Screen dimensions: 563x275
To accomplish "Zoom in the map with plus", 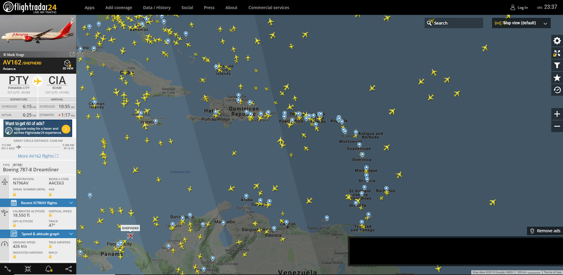I will (x=557, y=114).
